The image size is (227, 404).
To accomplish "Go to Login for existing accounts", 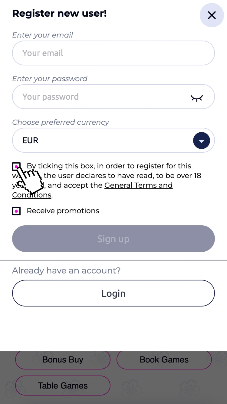I will click(x=113, y=293).
